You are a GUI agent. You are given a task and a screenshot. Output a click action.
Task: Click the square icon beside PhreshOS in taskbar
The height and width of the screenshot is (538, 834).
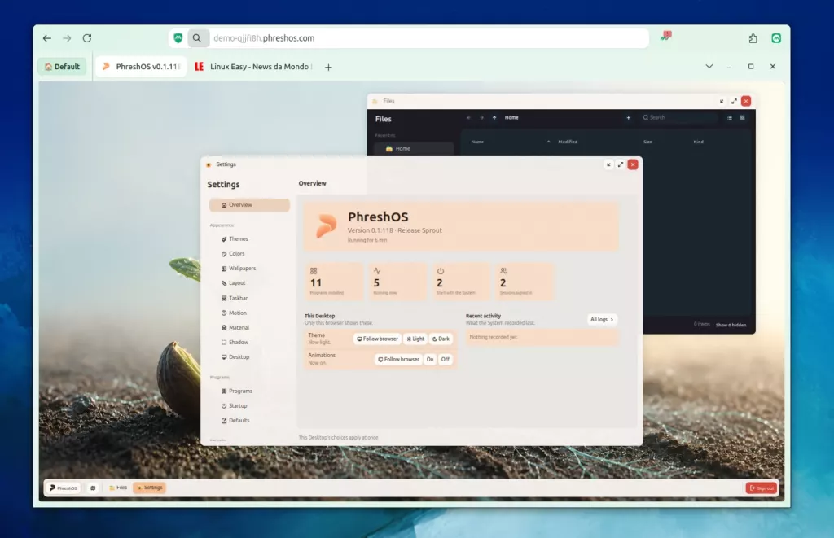(x=93, y=488)
